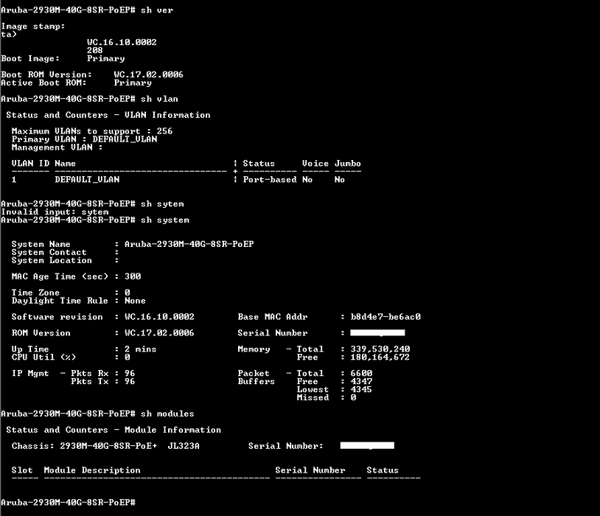Click the VLAN table 'Status' column header
Image resolution: width=600 pixels, height=516 pixels.
[259, 164]
